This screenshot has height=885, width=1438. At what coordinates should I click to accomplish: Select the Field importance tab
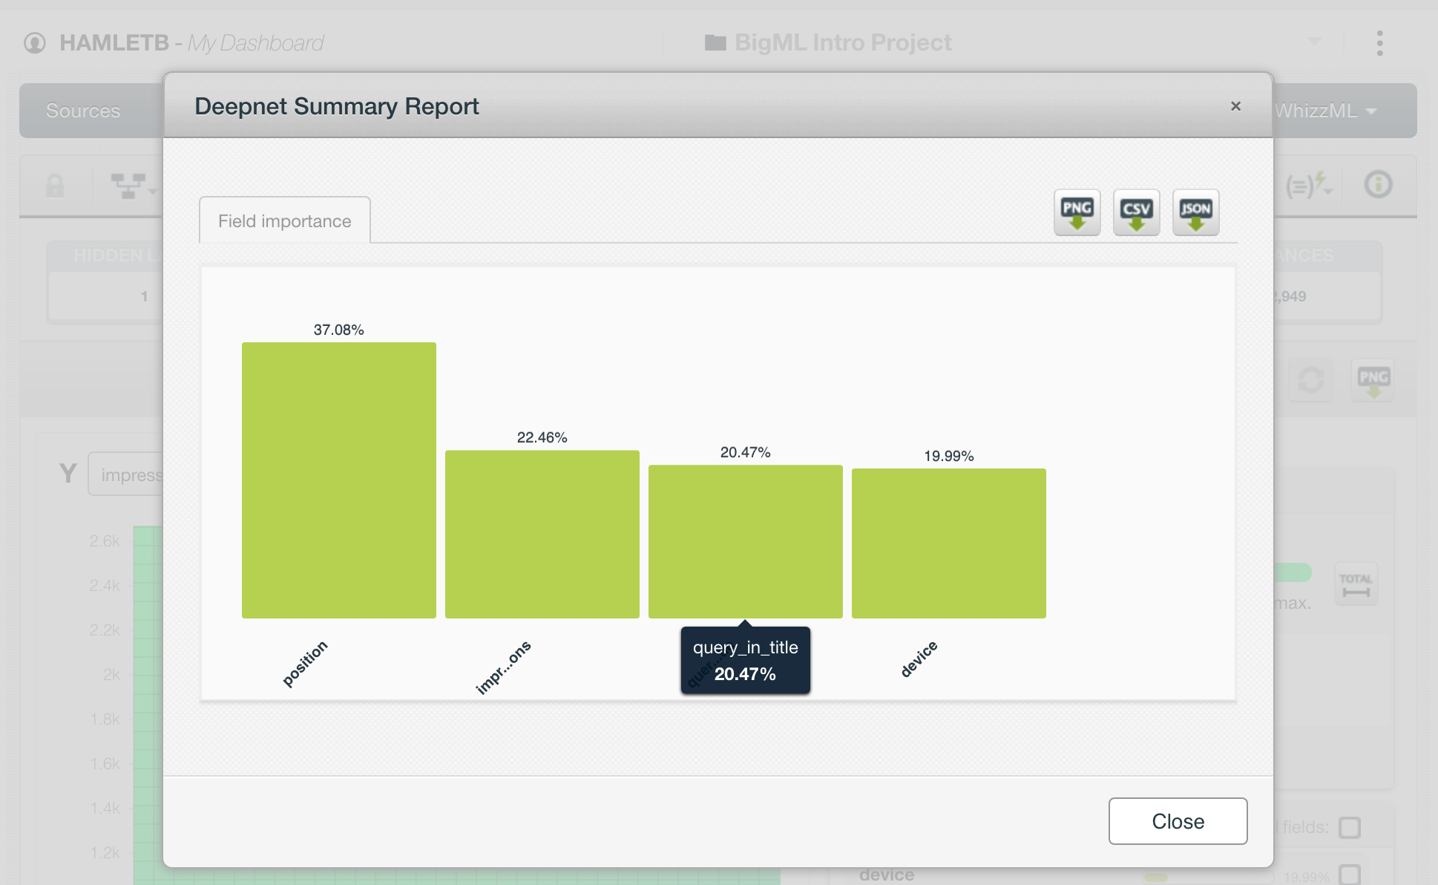(x=285, y=221)
